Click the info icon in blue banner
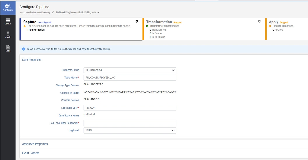The image size is (308, 160). 24,49
